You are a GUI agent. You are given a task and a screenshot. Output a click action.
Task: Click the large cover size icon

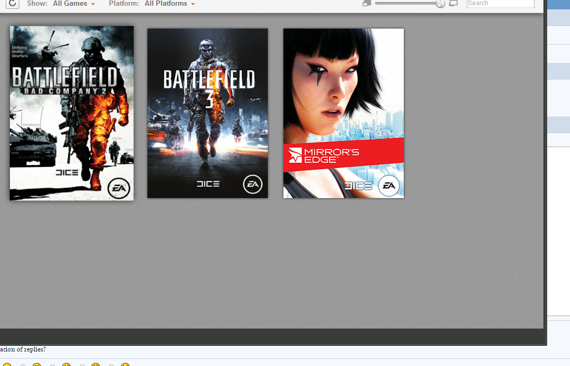click(x=453, y=3)
